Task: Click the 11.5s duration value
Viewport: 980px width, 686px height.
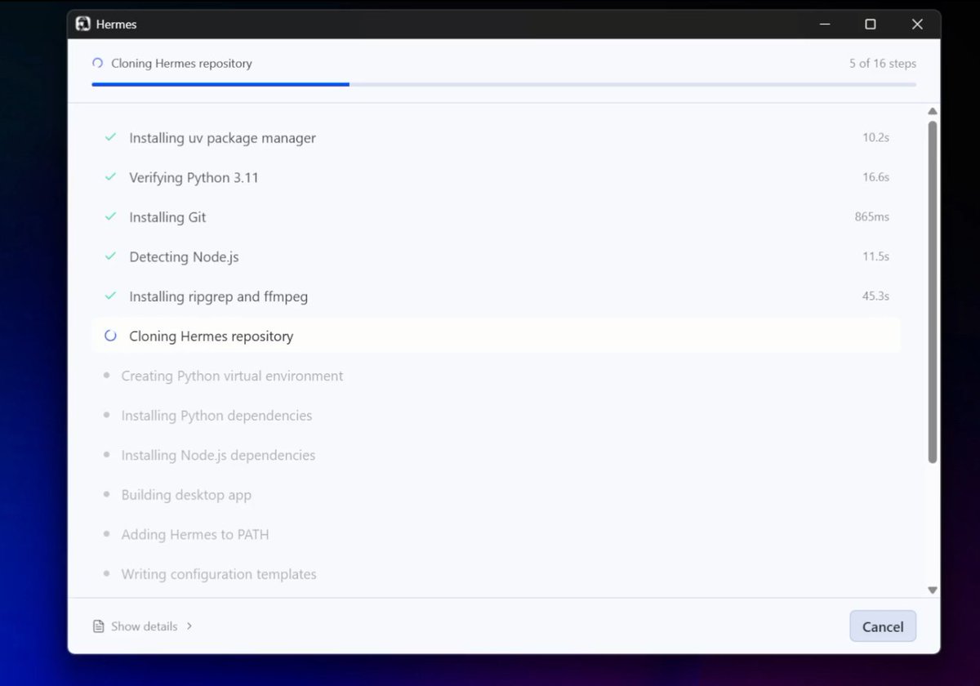Action: coord(876,256)
